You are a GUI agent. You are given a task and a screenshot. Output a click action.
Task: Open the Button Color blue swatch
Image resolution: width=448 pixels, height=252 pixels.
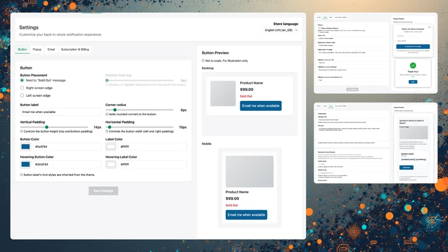coord(25,147)
